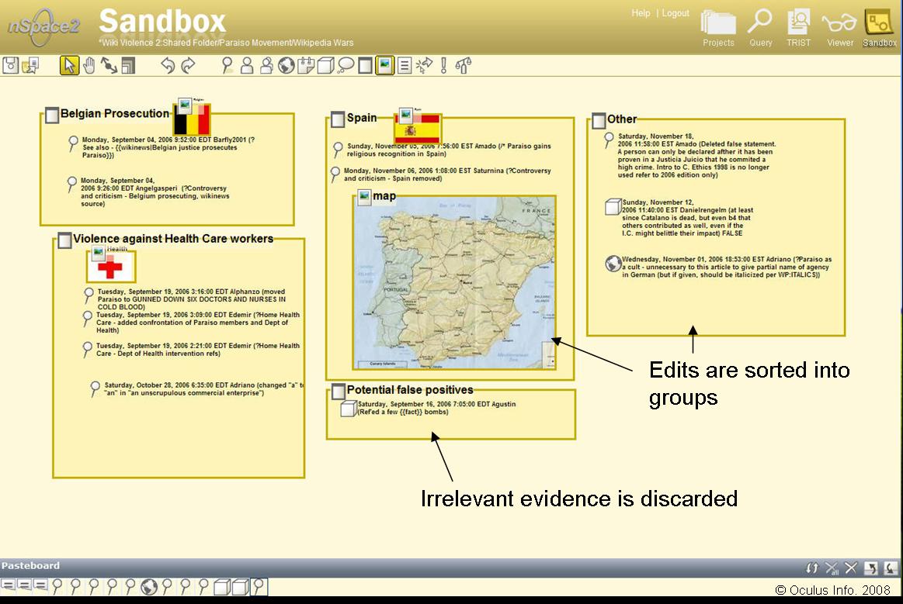Select the Sandbox tab
The image size is (903, 604).
879,28
